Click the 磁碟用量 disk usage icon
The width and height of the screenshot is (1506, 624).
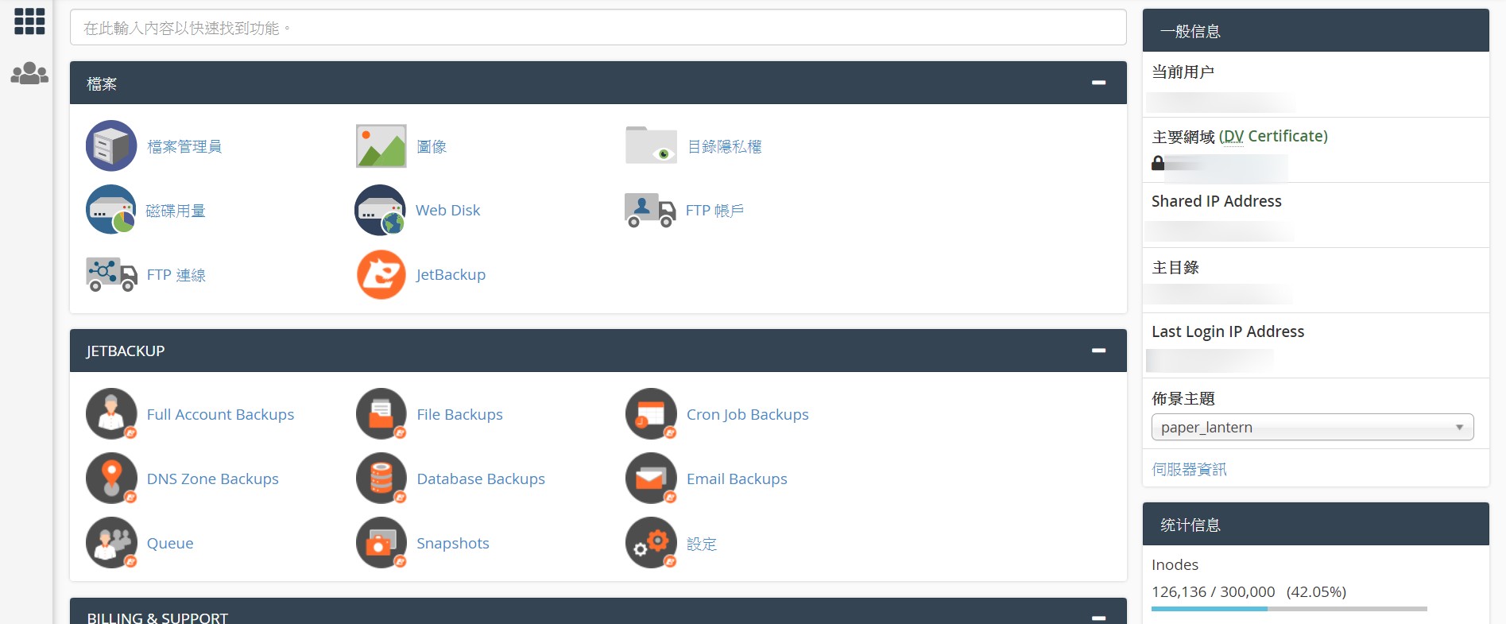tap(111, 210)
